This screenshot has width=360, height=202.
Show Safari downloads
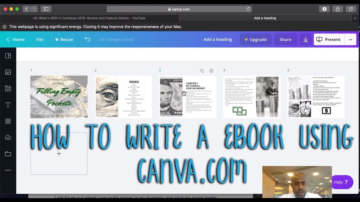324,9
